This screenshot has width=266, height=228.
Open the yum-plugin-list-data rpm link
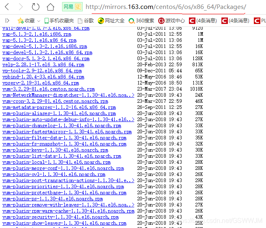[62, 156]
